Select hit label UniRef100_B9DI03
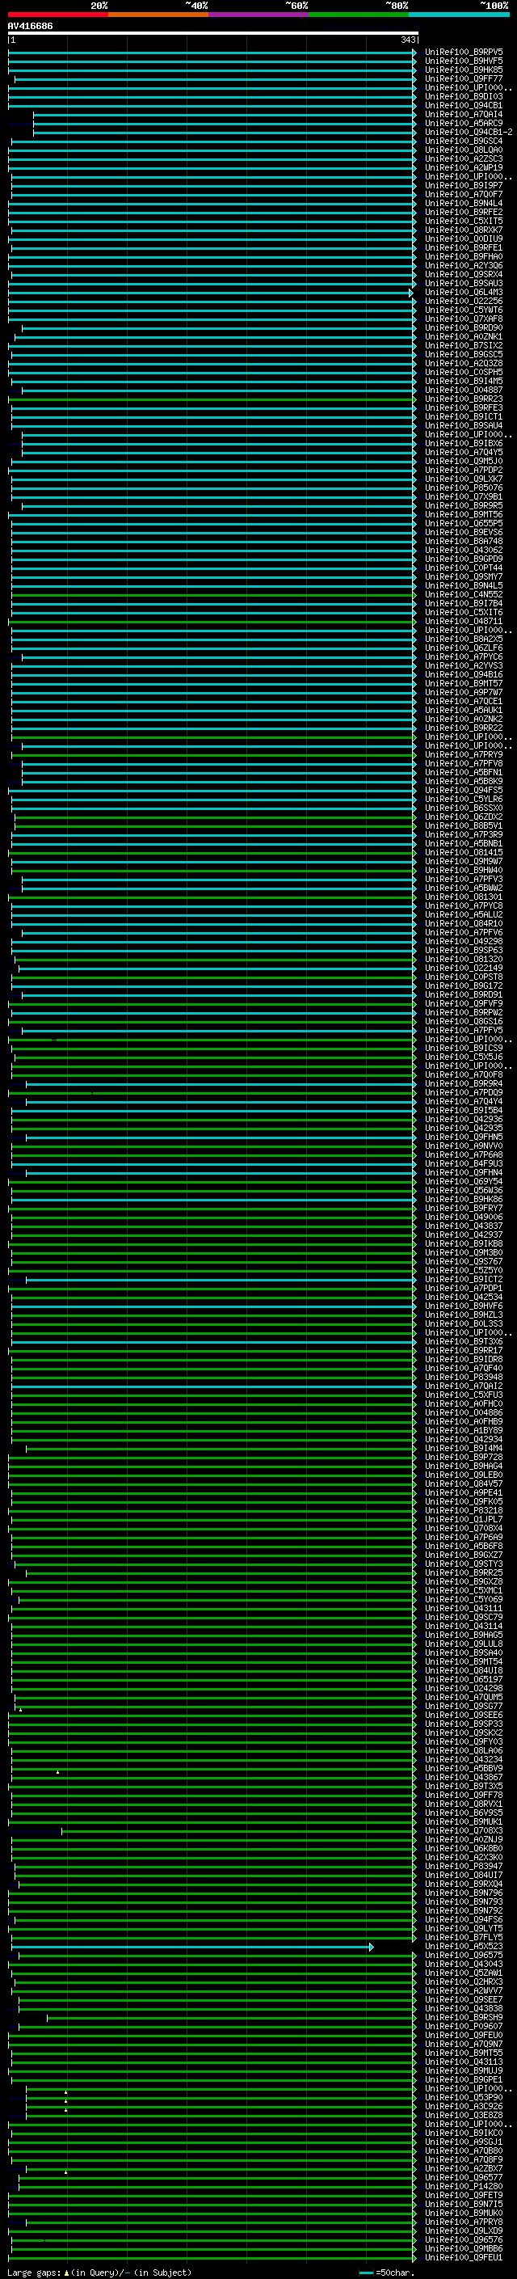This screenshot has height=2279, width=517. (x=464, y=96)
